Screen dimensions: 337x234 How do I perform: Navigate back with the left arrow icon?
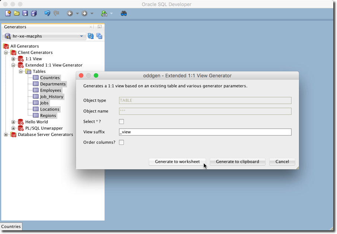tap(70, 13)
